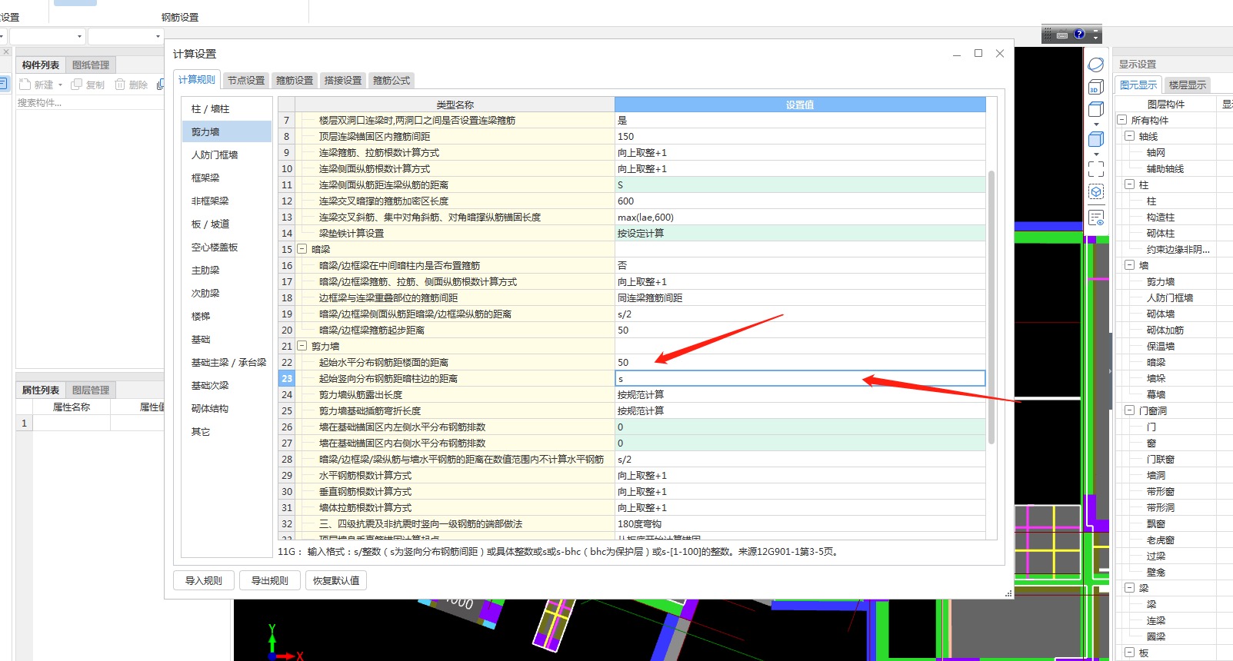Click the dashed box with cube icon

click(x=1096, y=191)
